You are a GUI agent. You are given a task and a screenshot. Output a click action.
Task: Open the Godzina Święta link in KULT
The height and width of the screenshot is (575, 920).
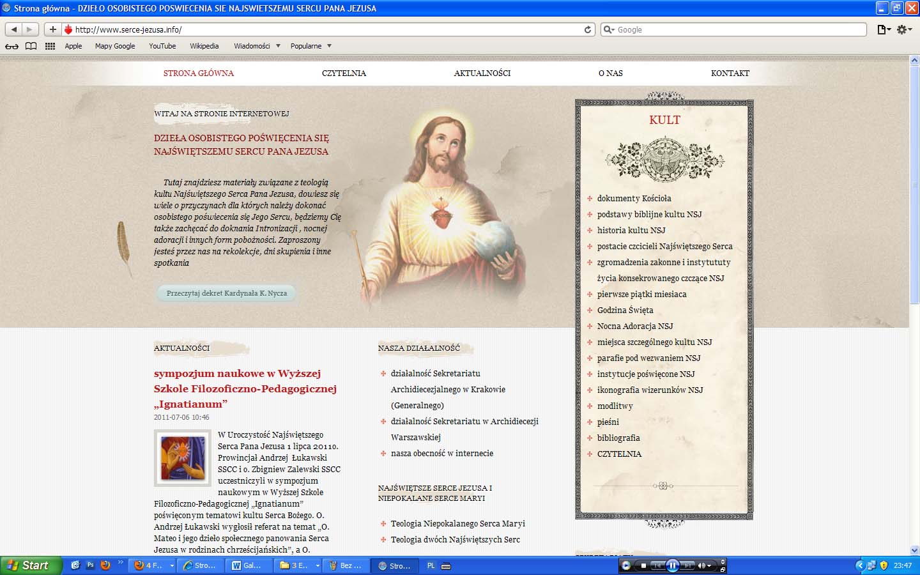point(625,310)
